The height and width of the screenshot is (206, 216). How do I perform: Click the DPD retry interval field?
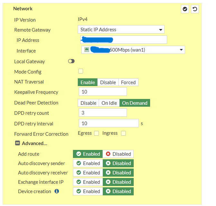(109, 123)
